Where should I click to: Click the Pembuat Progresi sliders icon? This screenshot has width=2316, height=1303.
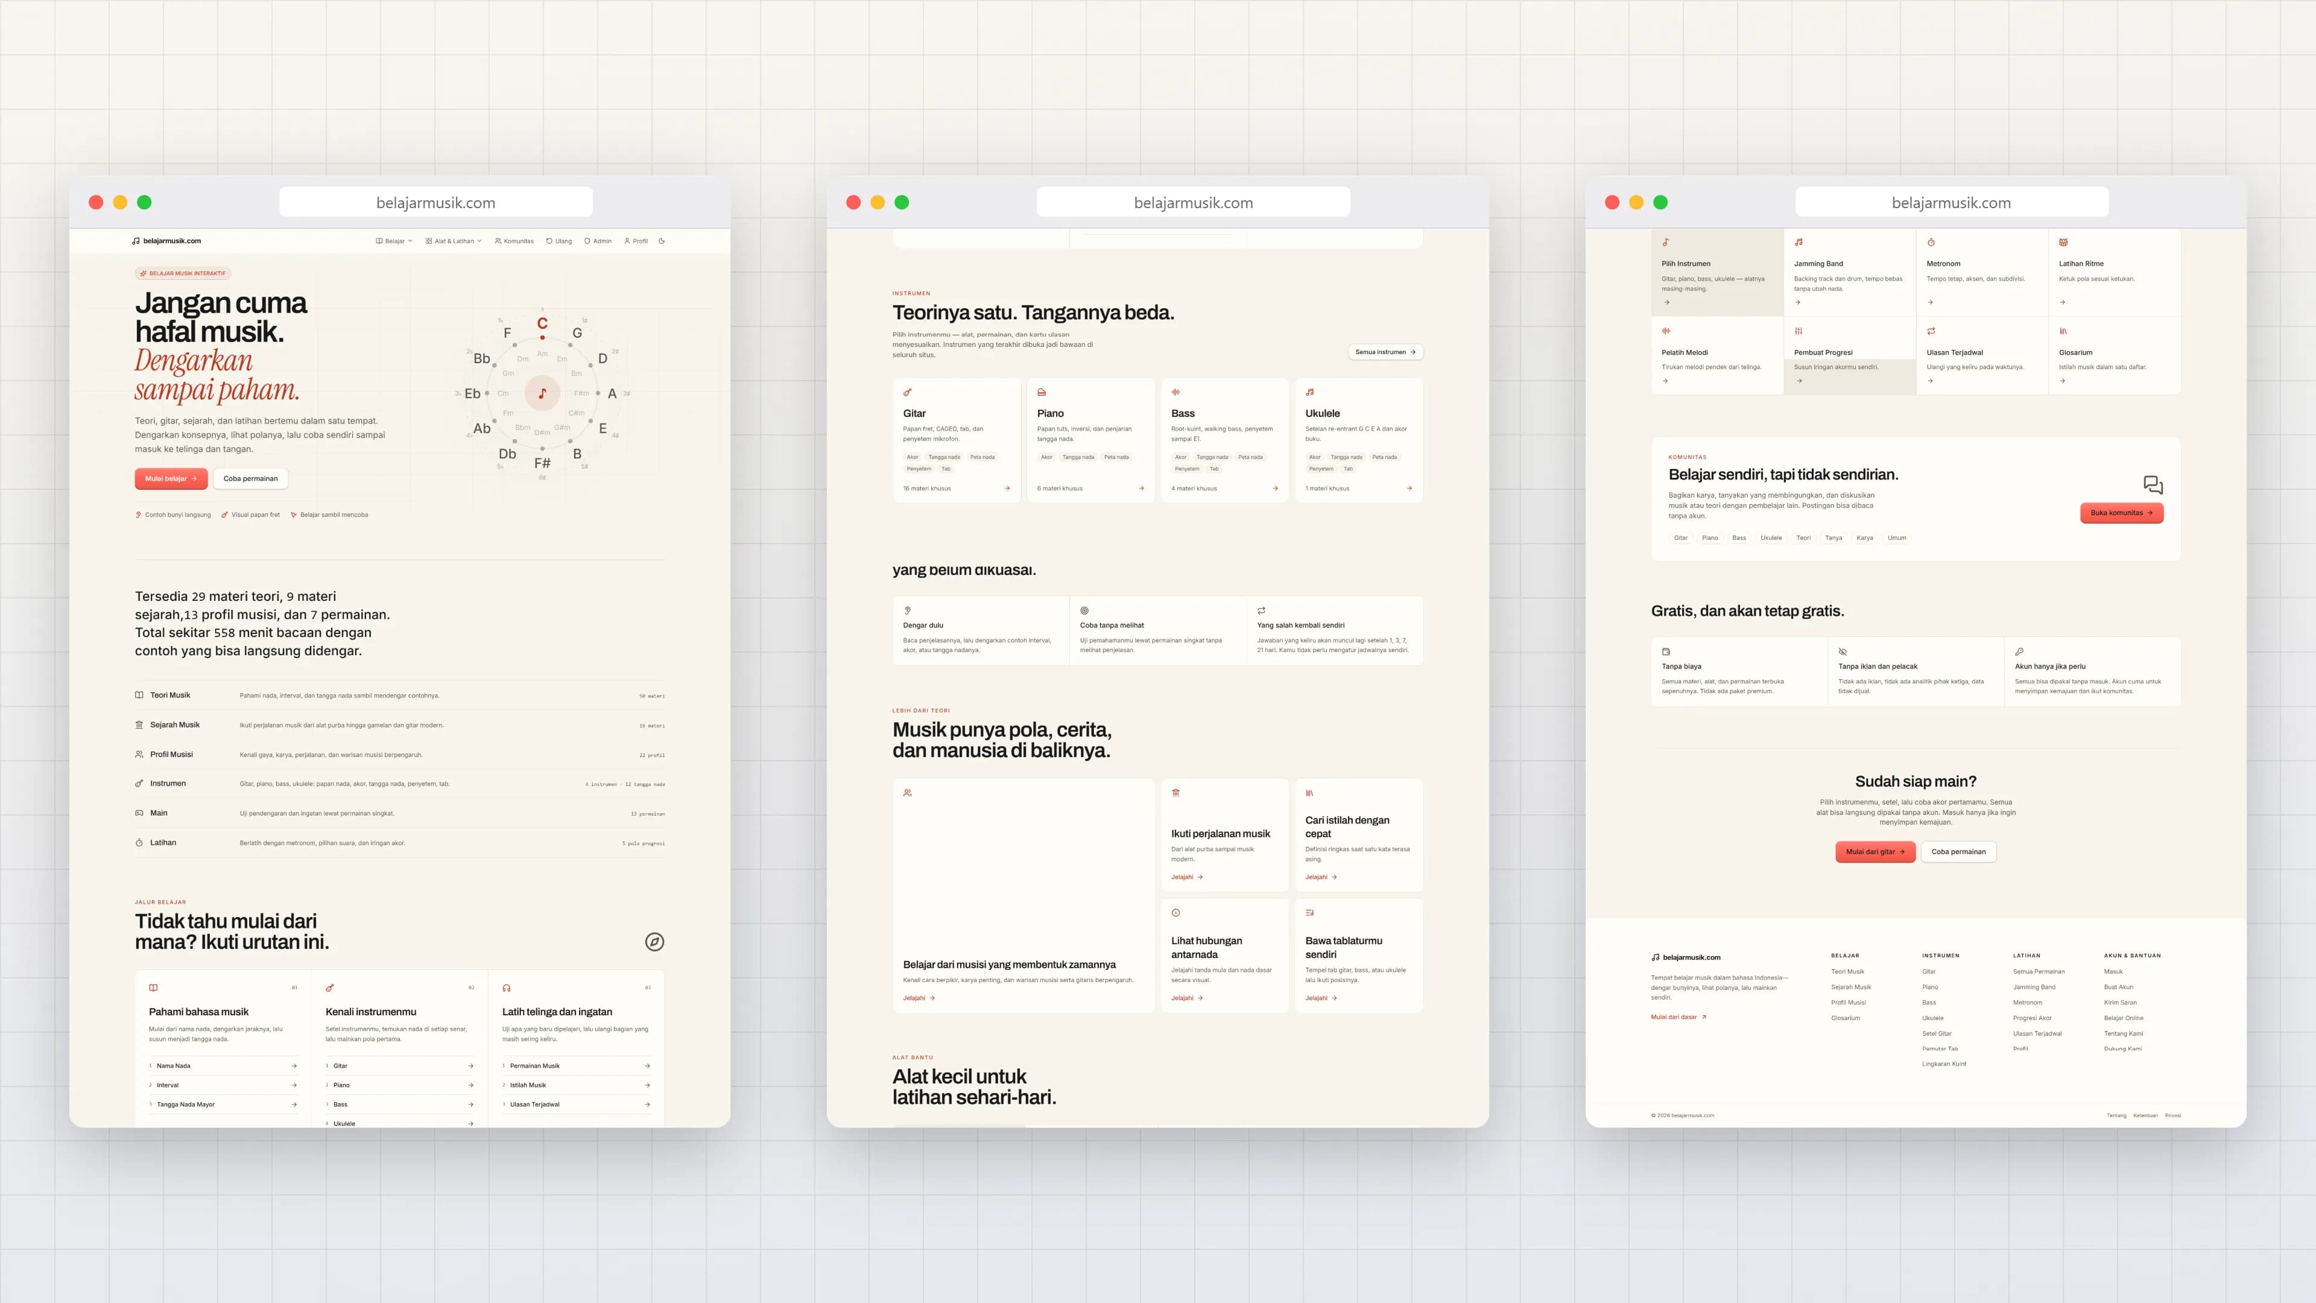pyautogui.click(x=1799, y=331)
